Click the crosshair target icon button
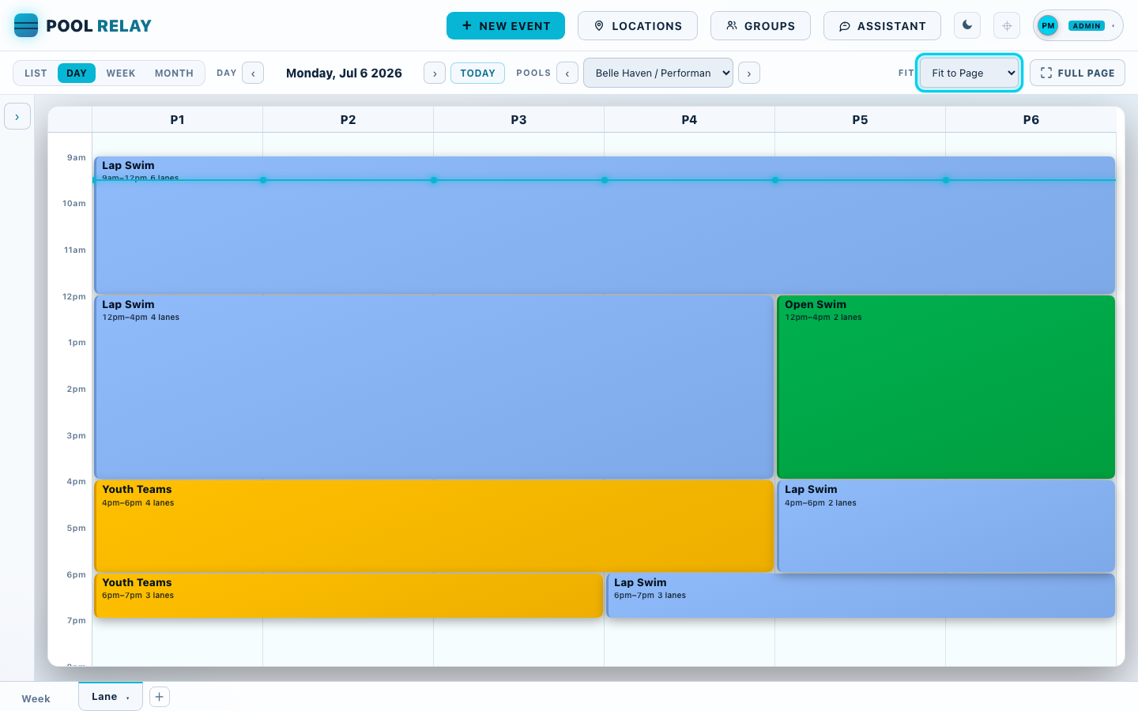Screen dimensions: 1138x711 pyautogui.click(x=1007, y=25)
